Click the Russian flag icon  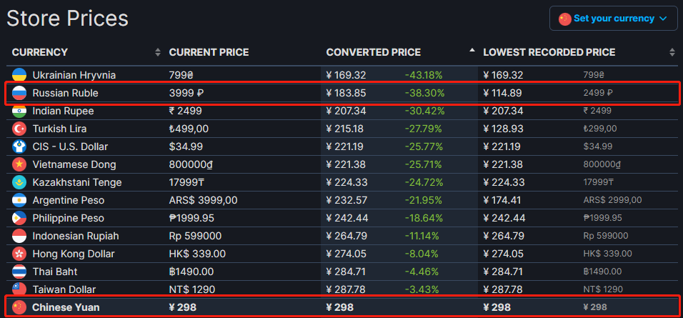coord(19,93)
